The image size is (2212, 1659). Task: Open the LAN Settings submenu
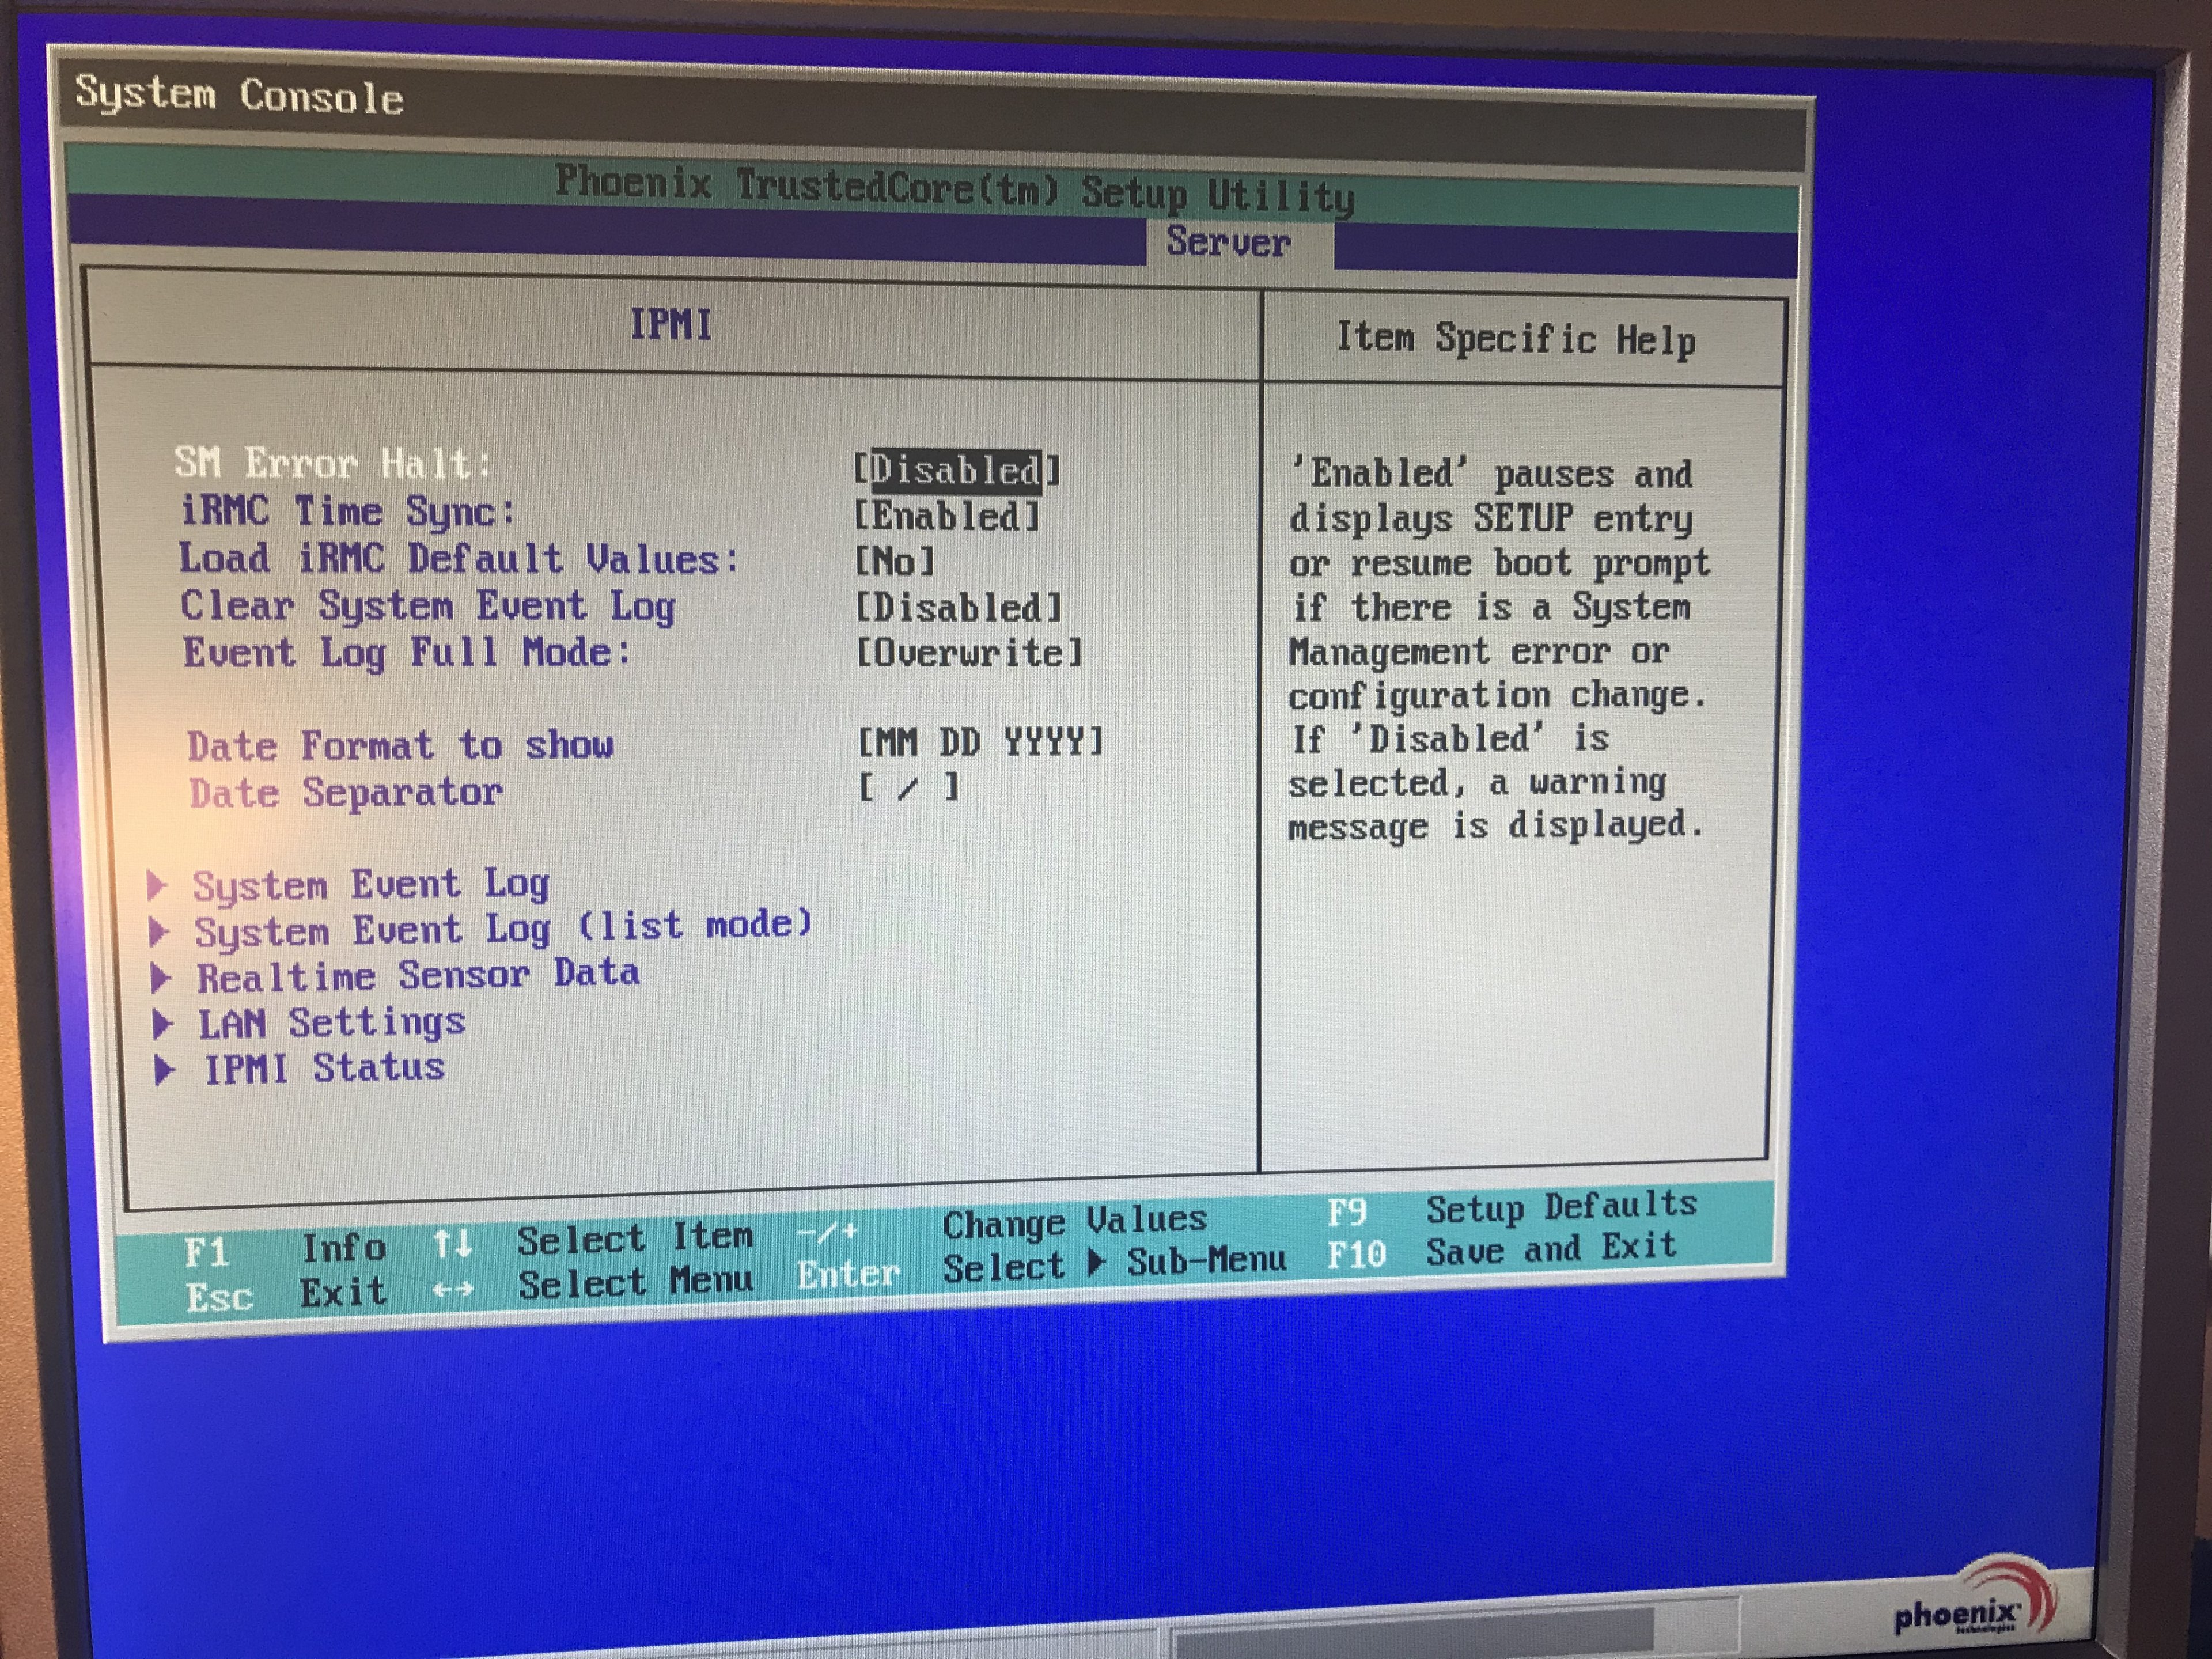click(331, 1023)
